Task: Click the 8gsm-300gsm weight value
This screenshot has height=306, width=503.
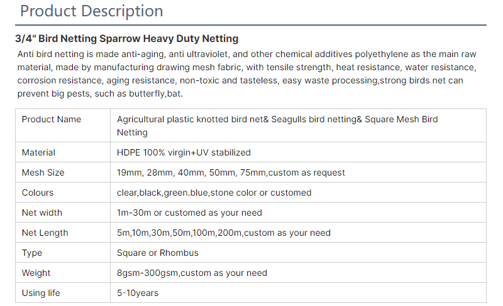Action: (x=192, y=273)
